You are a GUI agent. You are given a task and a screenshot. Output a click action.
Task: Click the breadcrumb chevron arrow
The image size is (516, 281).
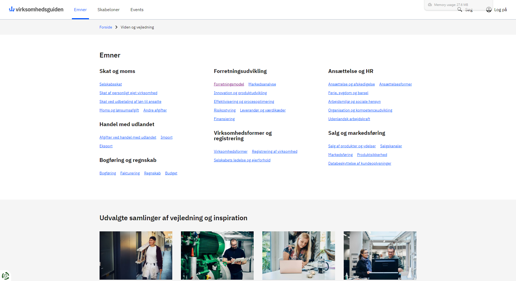(x=116, y=27)
